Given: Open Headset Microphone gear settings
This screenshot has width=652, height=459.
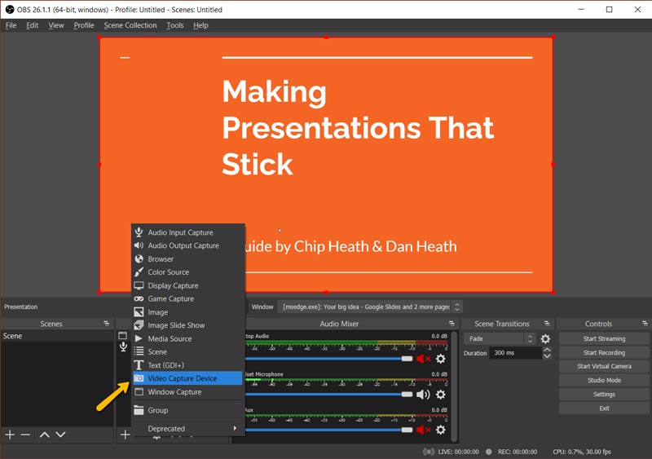Looking at the screenshot, I should [x=441, y=395].
